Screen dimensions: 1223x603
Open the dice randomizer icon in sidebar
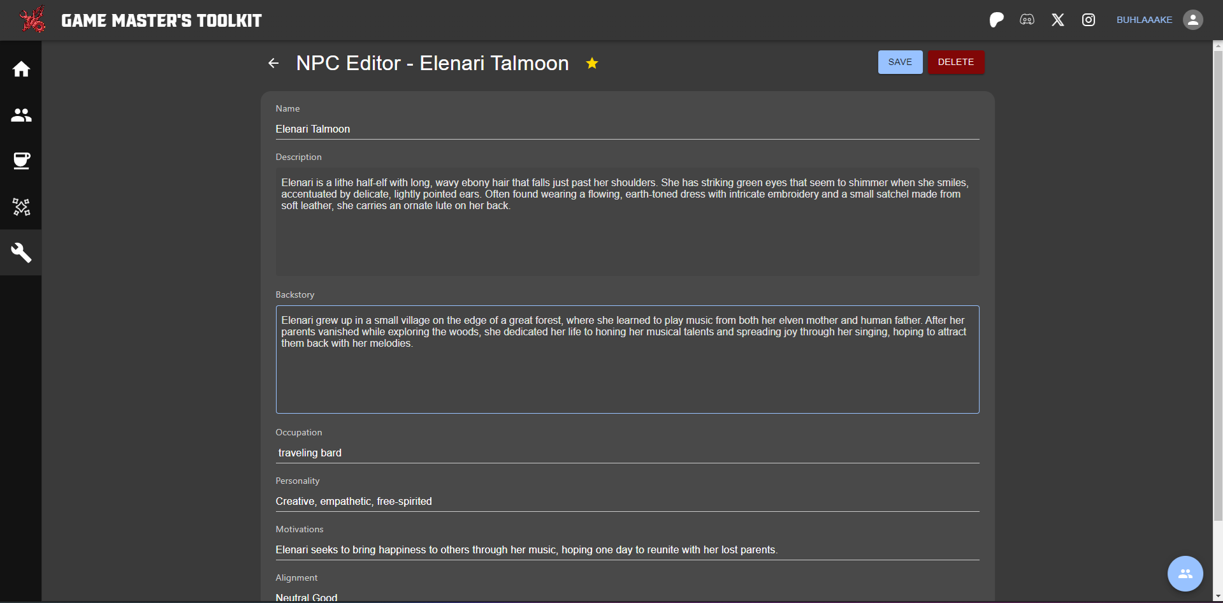(21, 207)
